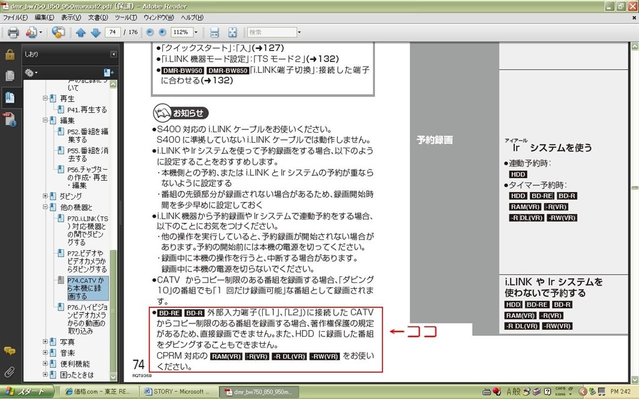Click the fit full page icon

(x=232, y=32)
